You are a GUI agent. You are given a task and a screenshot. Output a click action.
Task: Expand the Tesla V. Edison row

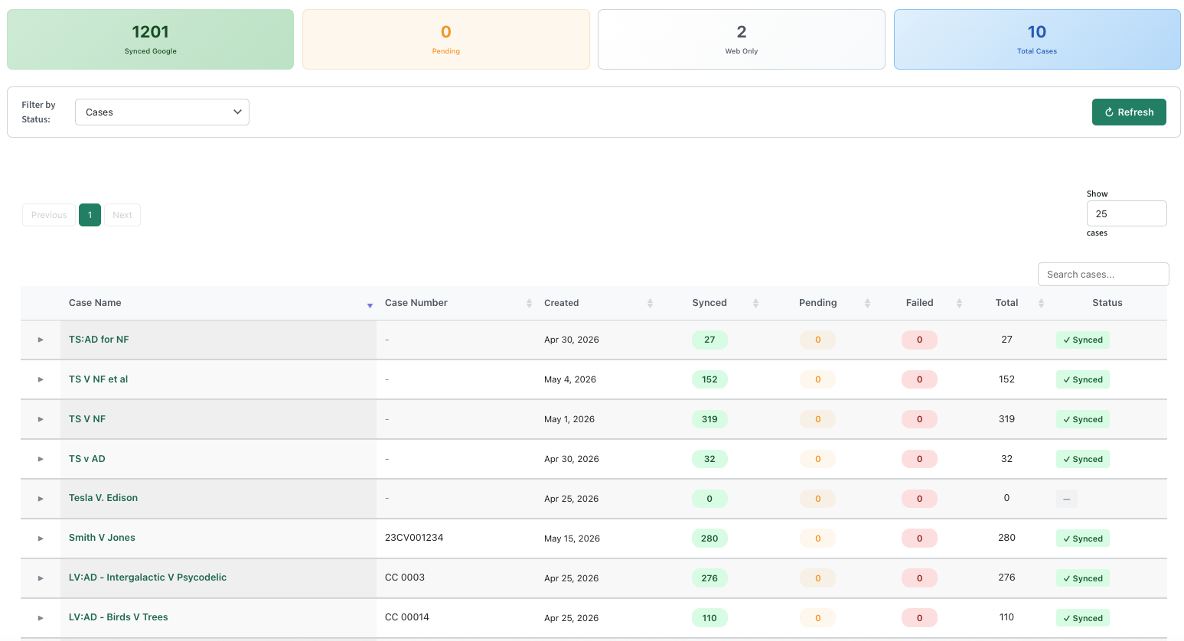coord(41,499)
